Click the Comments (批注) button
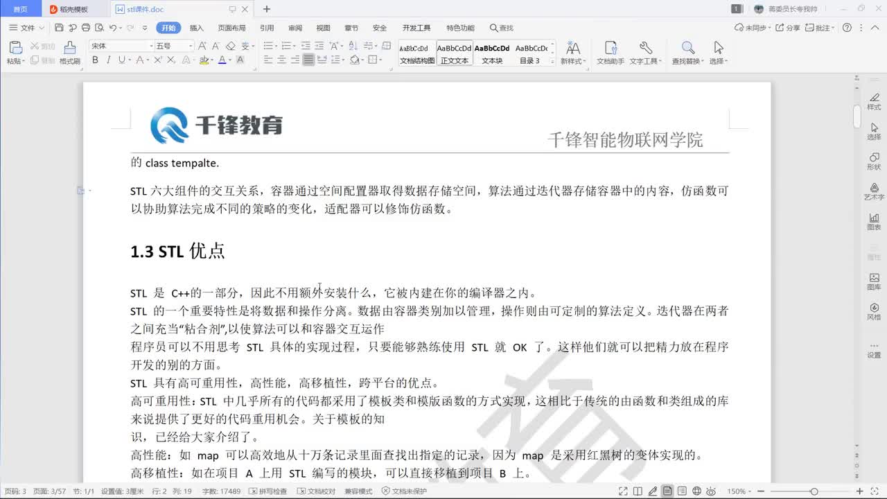Image resolution: width=887 pixels, height=499 pixels. coord(820,28)
